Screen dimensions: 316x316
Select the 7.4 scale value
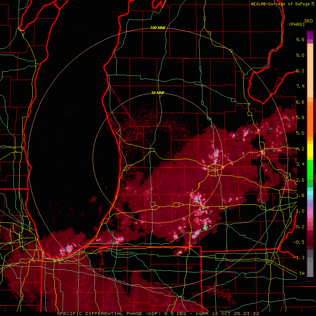[x=300, y=86]
